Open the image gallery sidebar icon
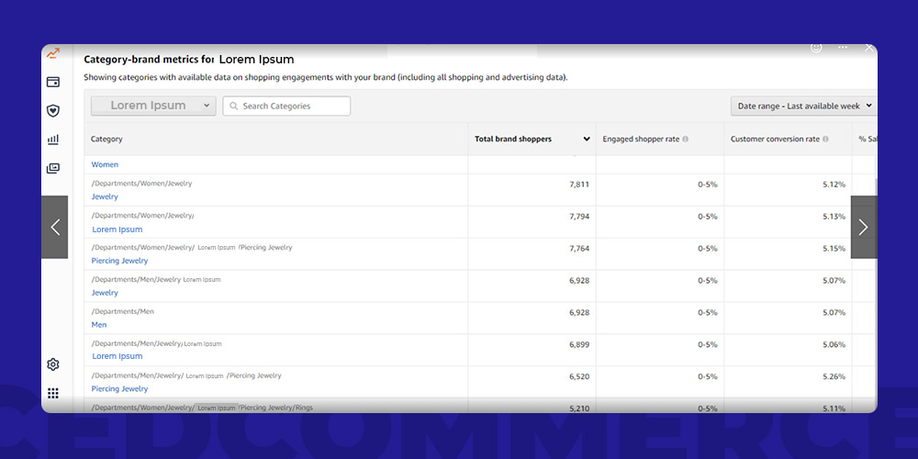Screen dimensions: 918x459 (53, 169)
